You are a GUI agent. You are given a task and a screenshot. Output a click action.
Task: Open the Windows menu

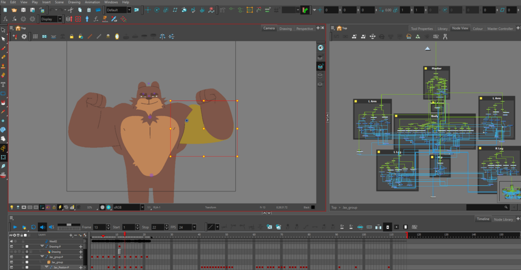click(x=111, y=2)
